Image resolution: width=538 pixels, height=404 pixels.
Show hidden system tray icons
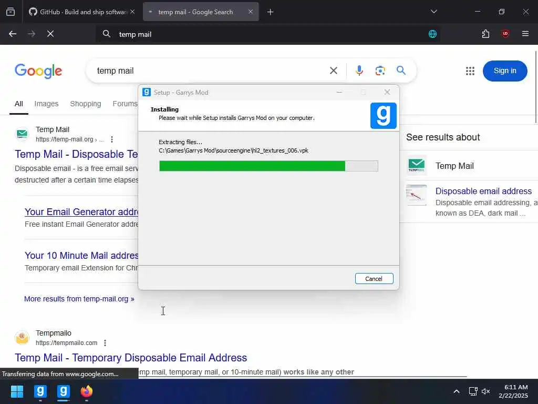(x=457, y=391)
